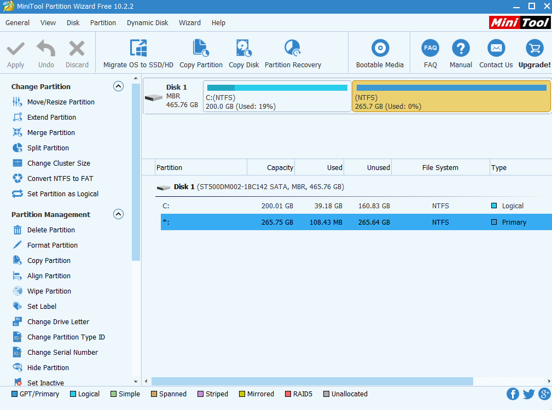Viewport: 552px width, 410px height.
Task: Start Partition Recovery tool
Action: pos(293,54)
